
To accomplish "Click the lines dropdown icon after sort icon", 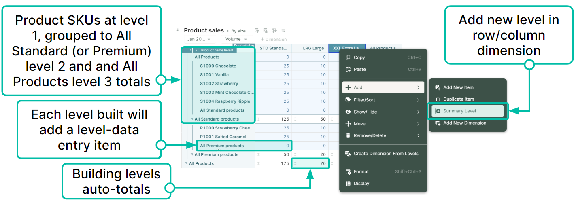I will coord(283,30).
